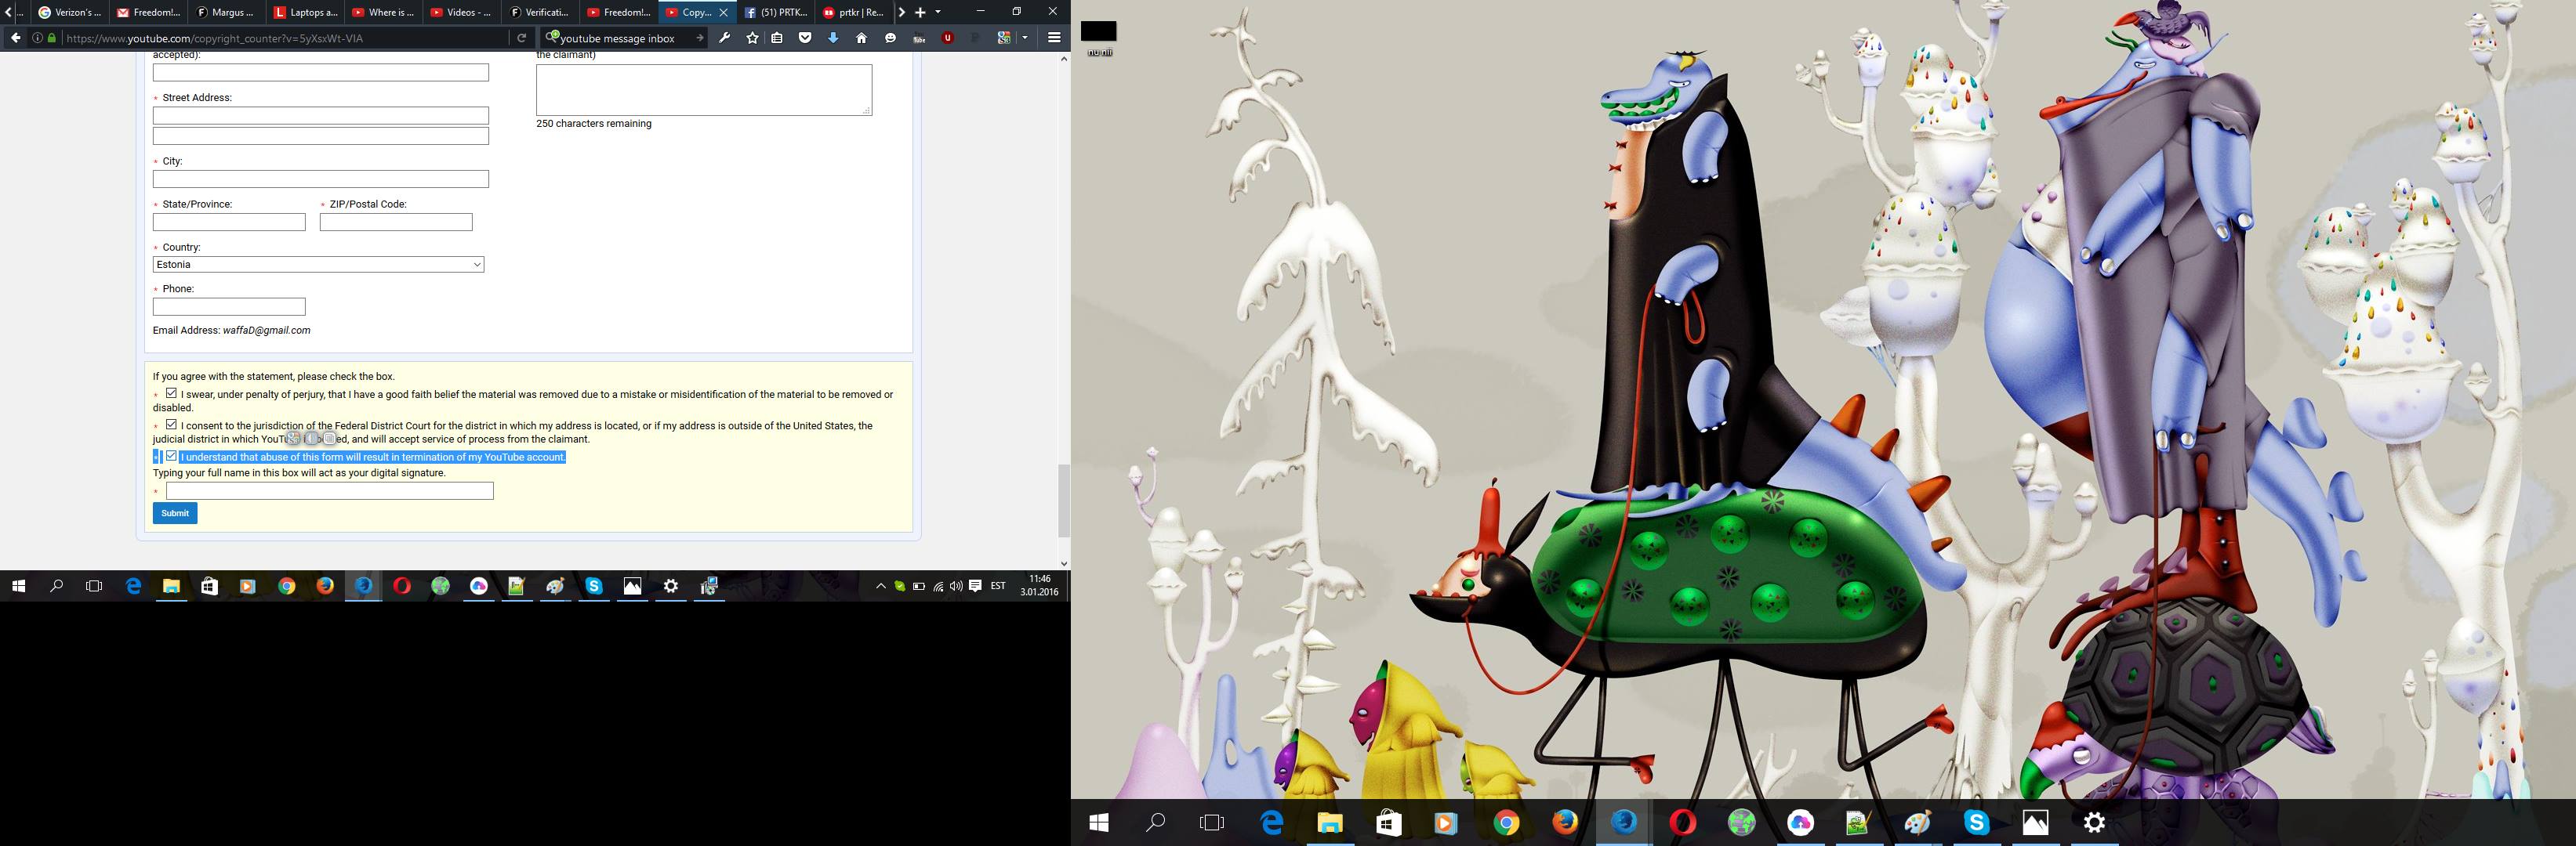Switch to Laptops tab

[x=305, y=12]
